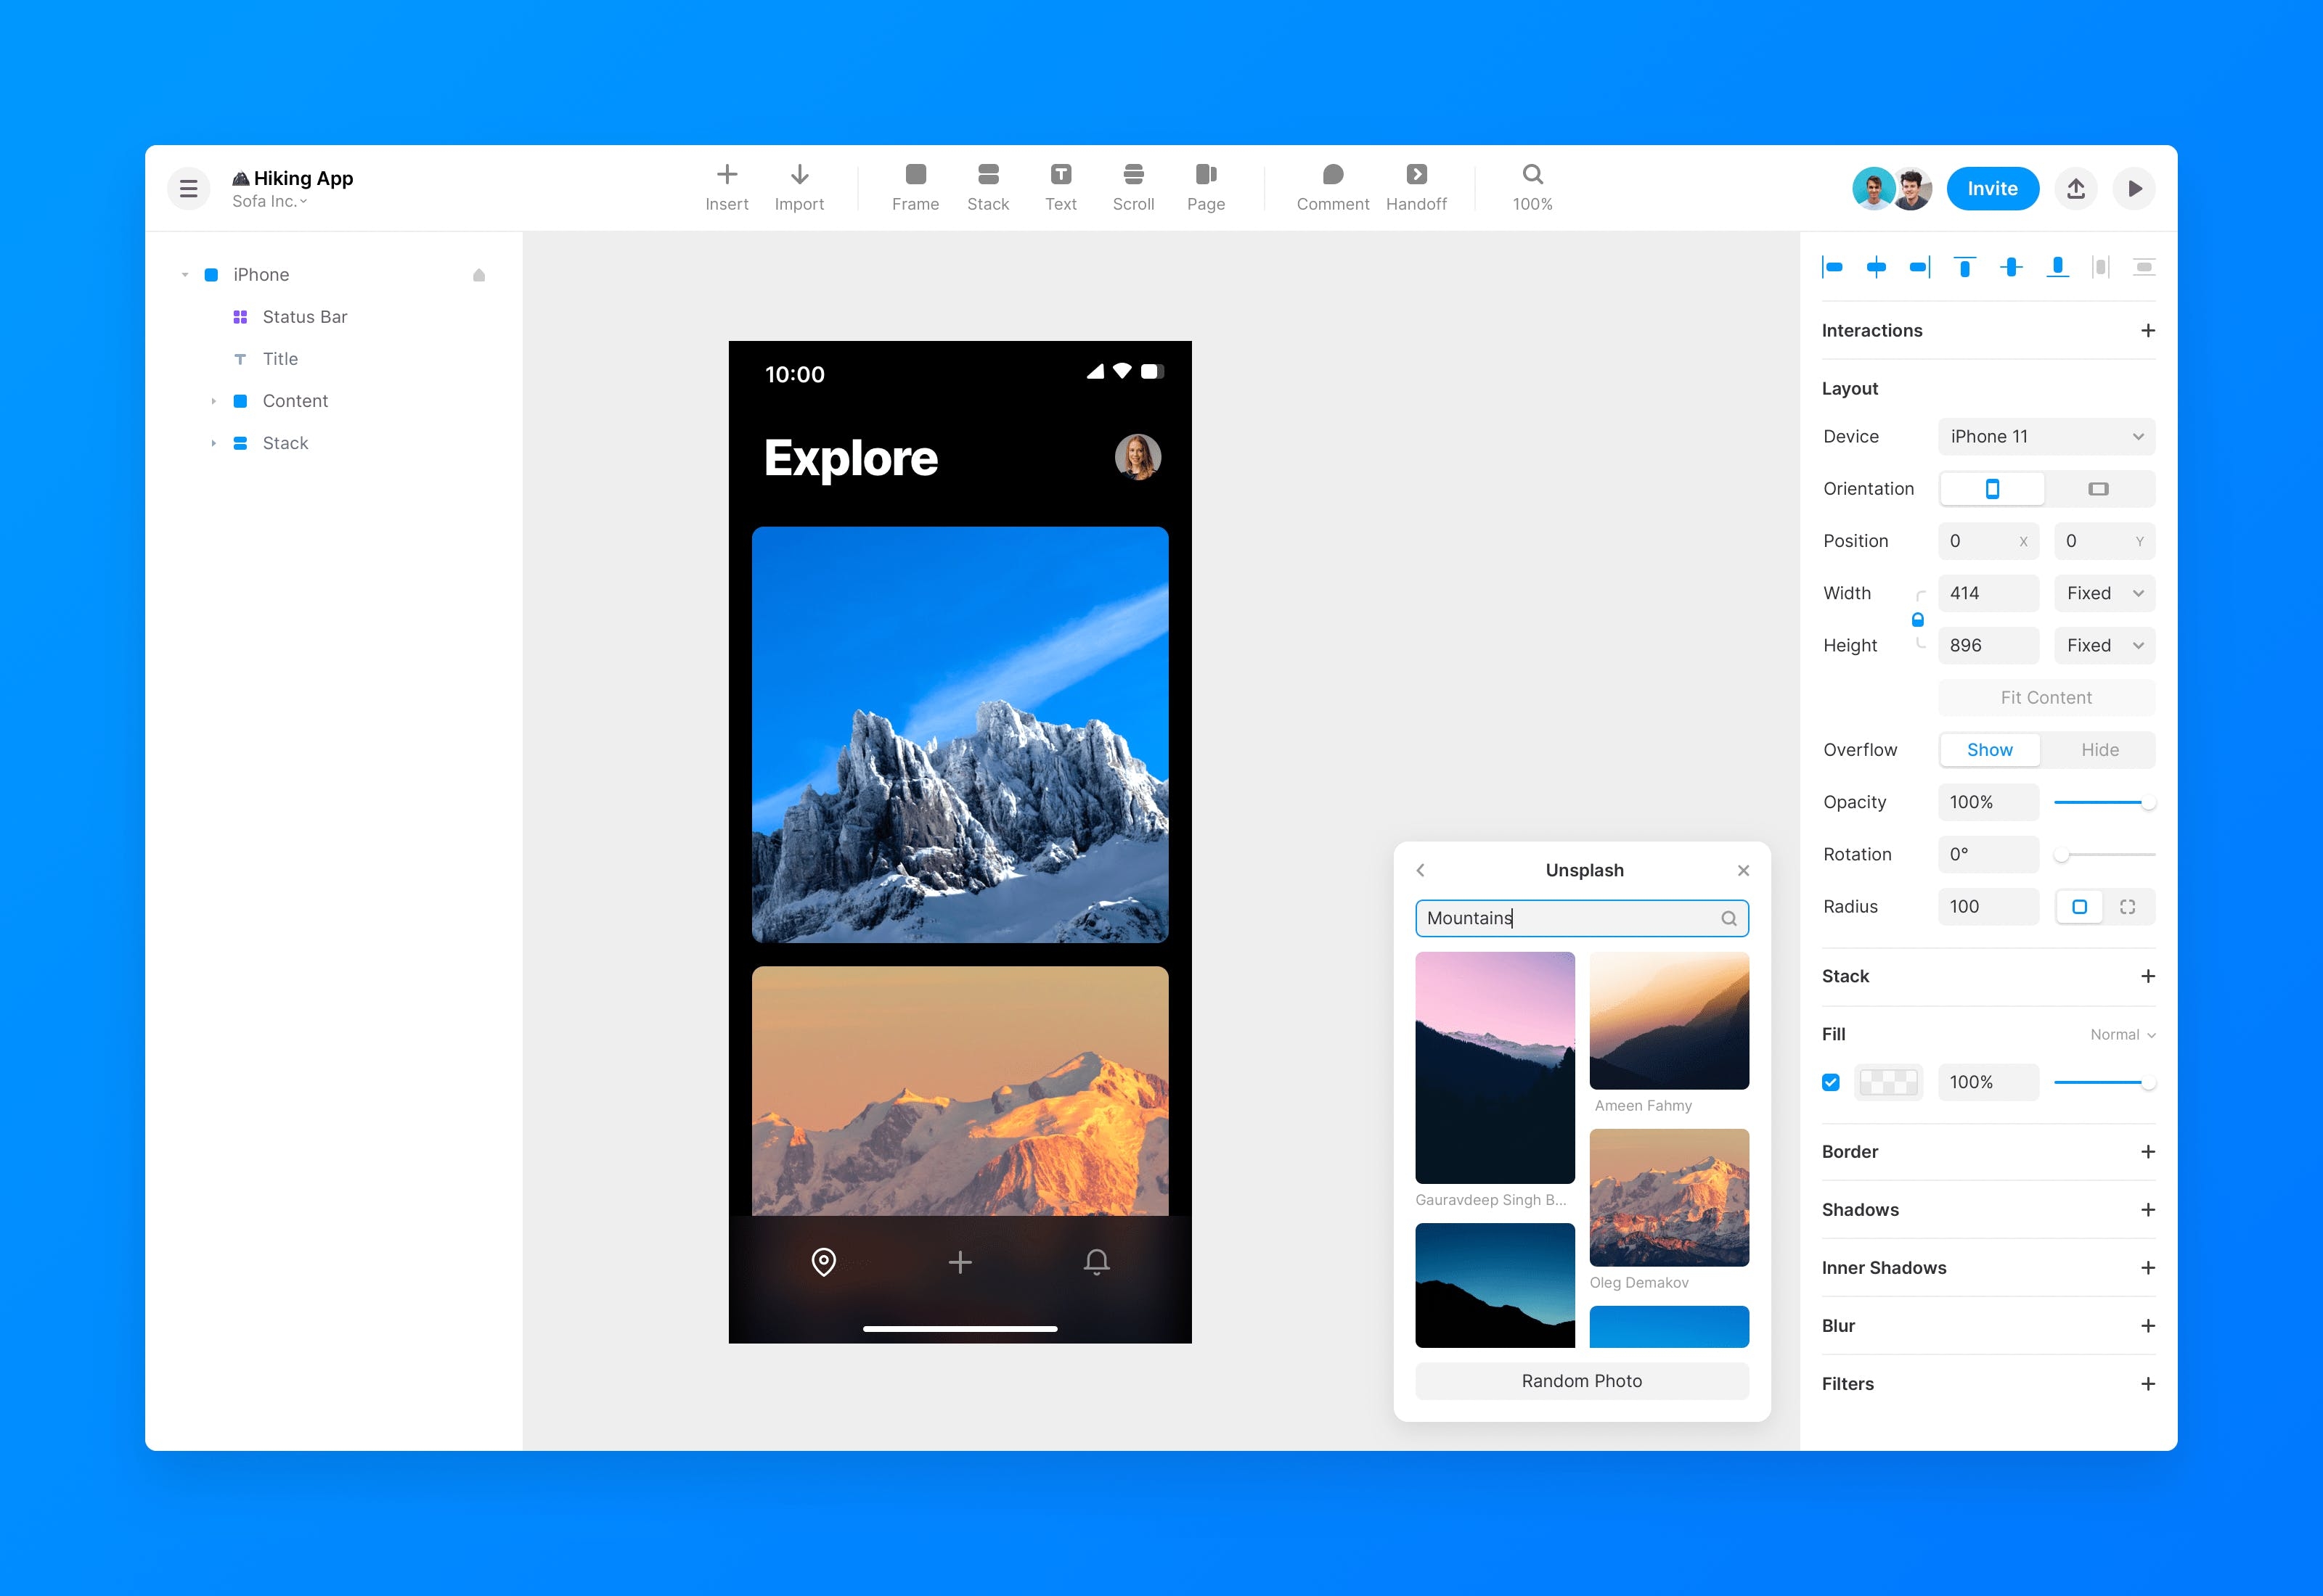Align bottom edges icon
The width and height of the screenshot is (2323, 1596).
point(2058,267)
